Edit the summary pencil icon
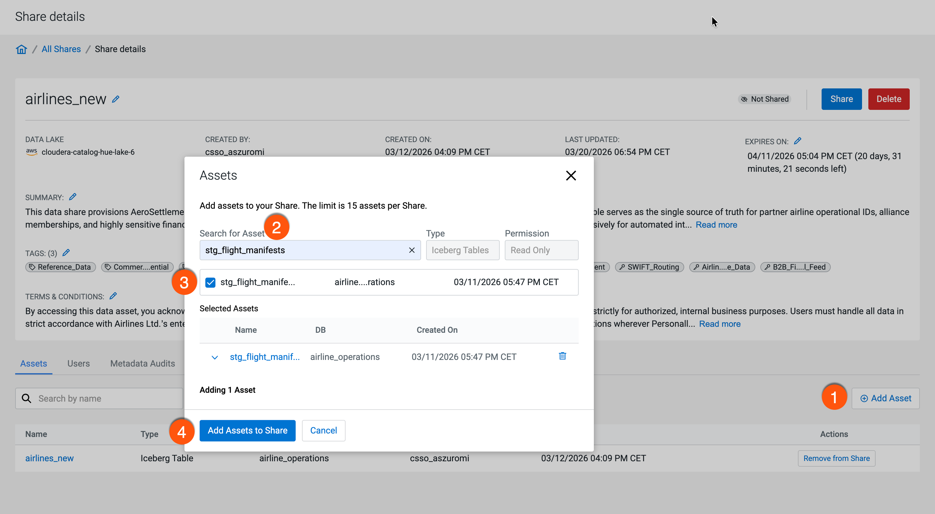935x514 pixels. point(73,197)
